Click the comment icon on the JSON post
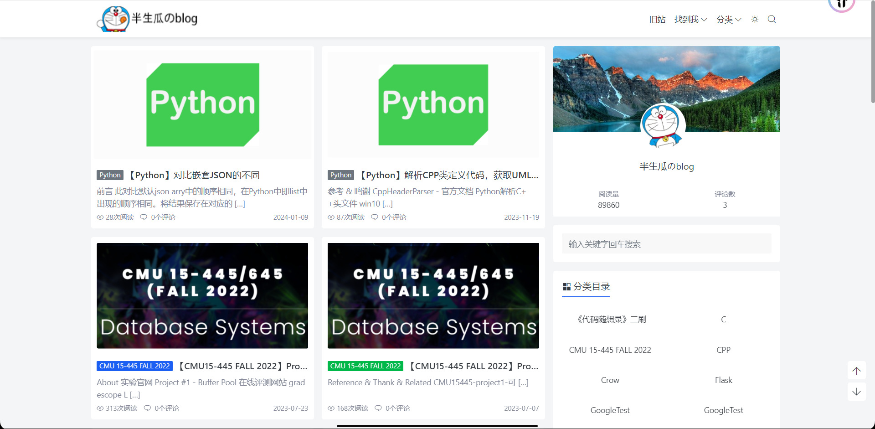 (x=144, y=217)
